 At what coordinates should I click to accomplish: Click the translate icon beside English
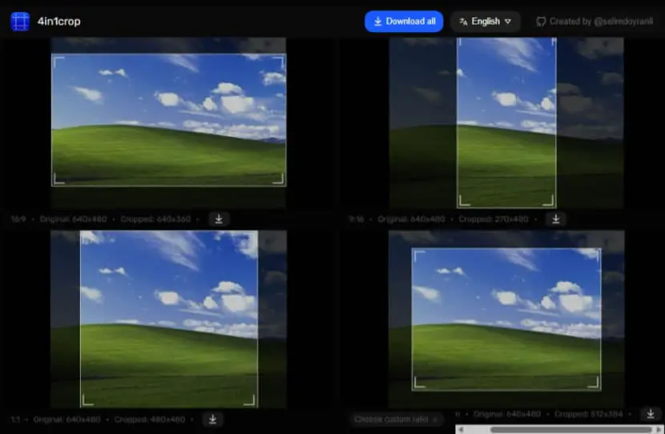coord(464,22)
